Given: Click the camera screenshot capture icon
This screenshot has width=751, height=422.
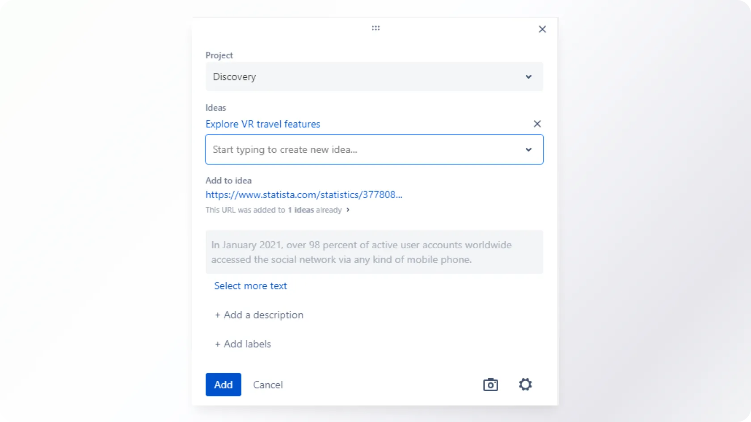Looking at the screenshot, I should 490,384.
